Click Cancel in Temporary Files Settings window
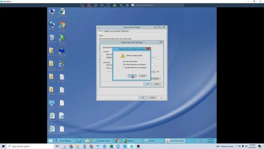This screenshot has width=264, height=149. [157, 84]
